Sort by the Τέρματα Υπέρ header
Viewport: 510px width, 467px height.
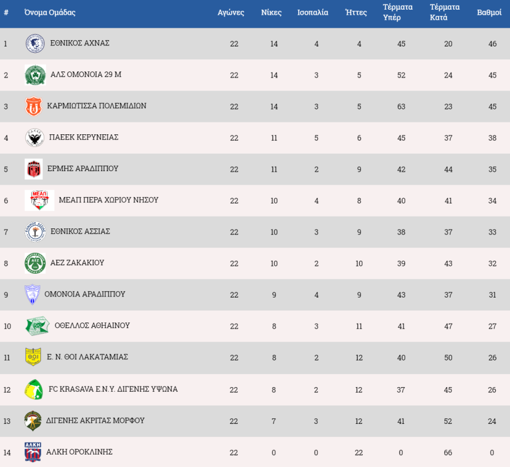(397, 12)
